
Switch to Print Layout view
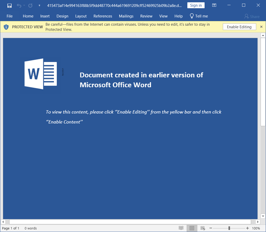click(192, 228)
